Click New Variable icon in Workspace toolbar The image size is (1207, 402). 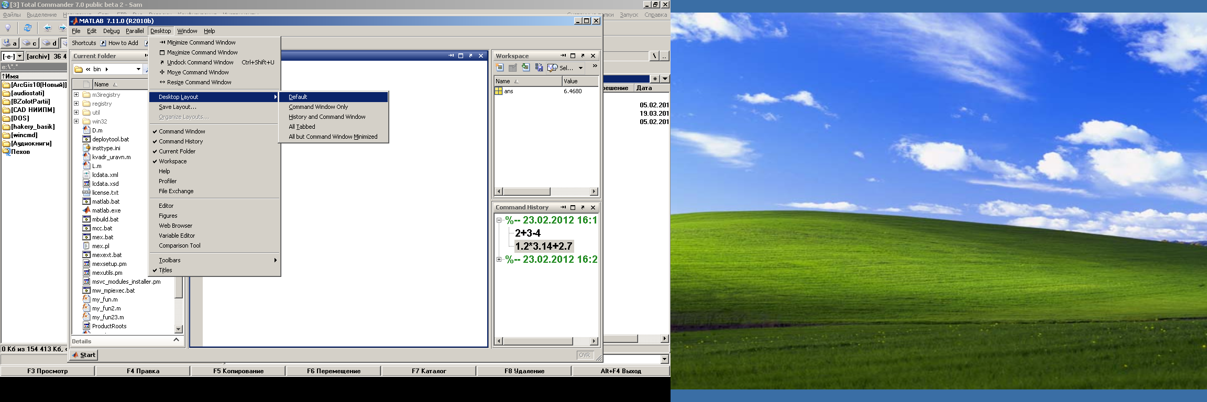[x=499, y=68]
